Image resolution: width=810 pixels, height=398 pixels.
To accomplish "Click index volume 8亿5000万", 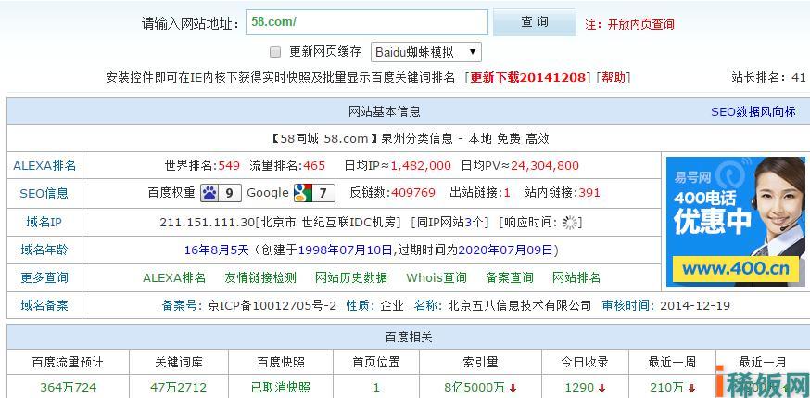I will tap(475, 388).
